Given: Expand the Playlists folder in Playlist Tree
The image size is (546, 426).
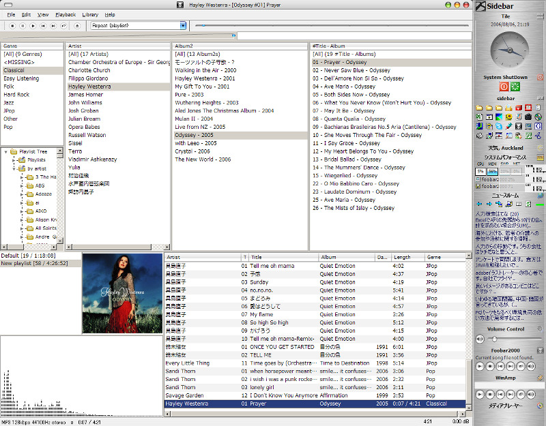Looking at the screenshot, I should (14, 160).
